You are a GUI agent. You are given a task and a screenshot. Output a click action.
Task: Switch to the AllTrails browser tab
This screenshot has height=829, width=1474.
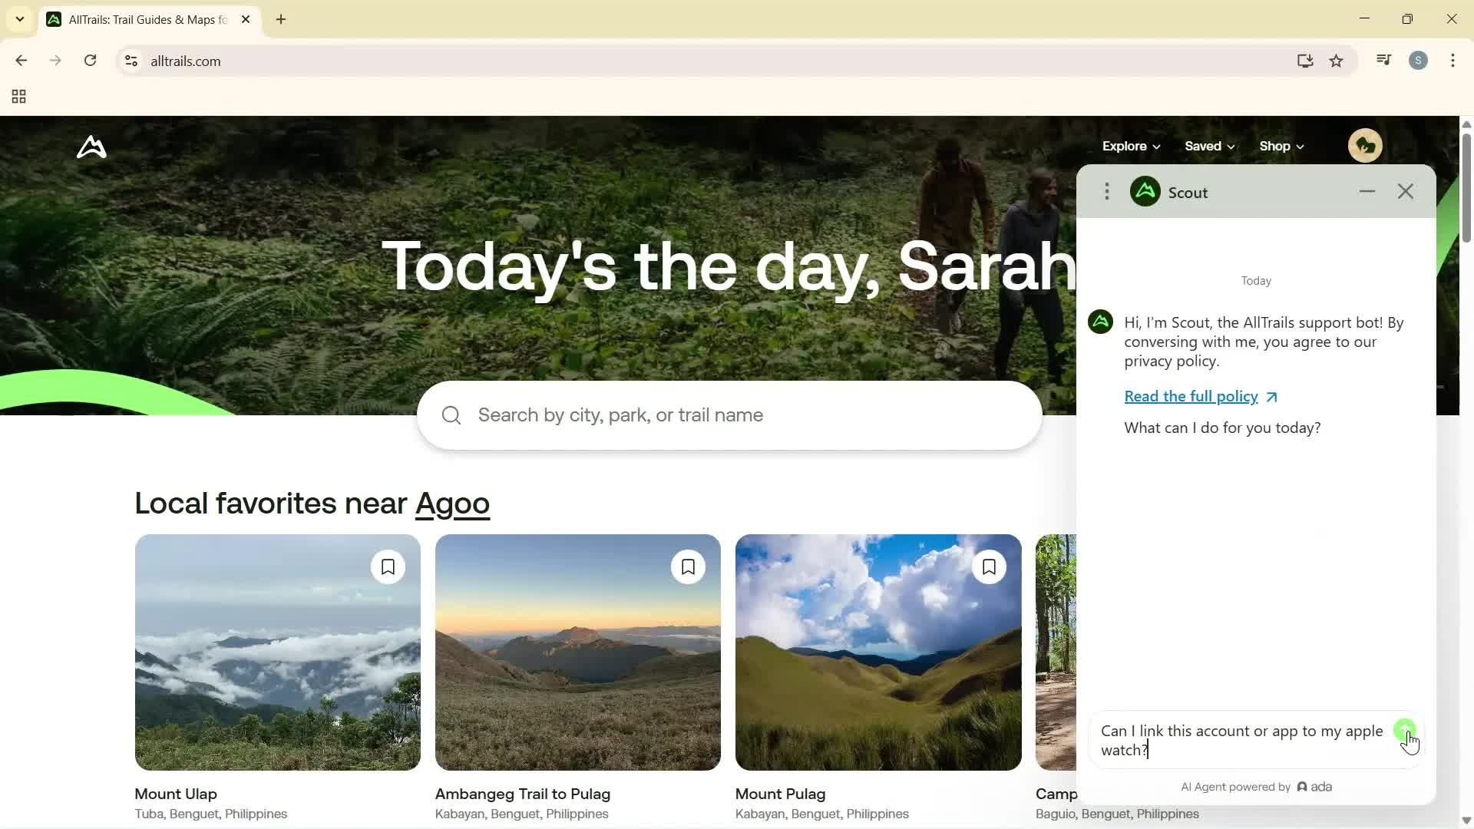138,19
